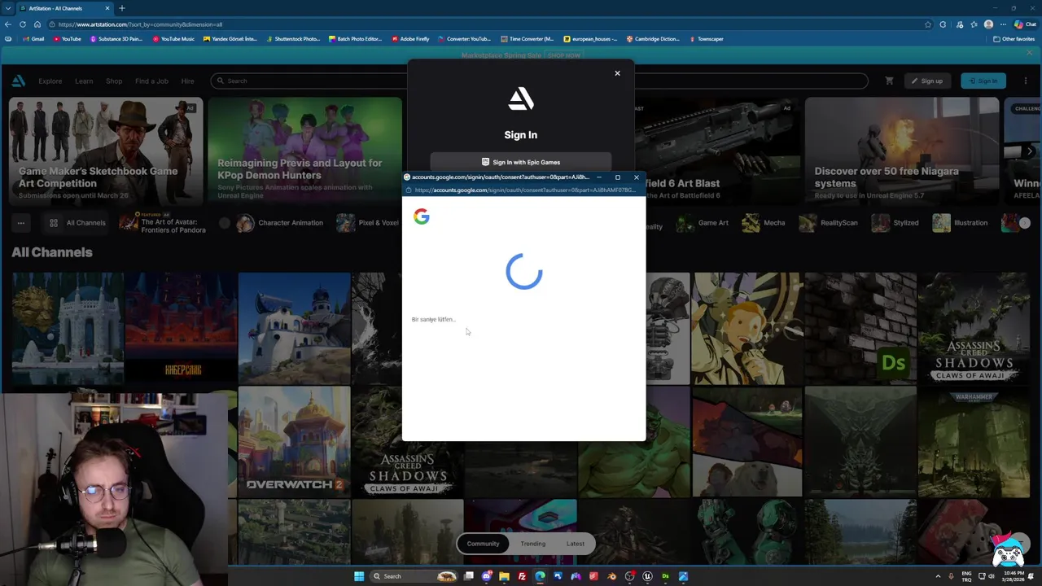Click the Google popup URL bar
Image resolution: width=1042 pixels, height=586 pixels.
pyautogui.click(x=523, y=190)
